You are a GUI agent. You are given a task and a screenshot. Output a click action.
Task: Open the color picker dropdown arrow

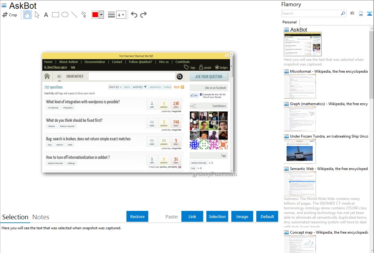(x=101, y=15)
